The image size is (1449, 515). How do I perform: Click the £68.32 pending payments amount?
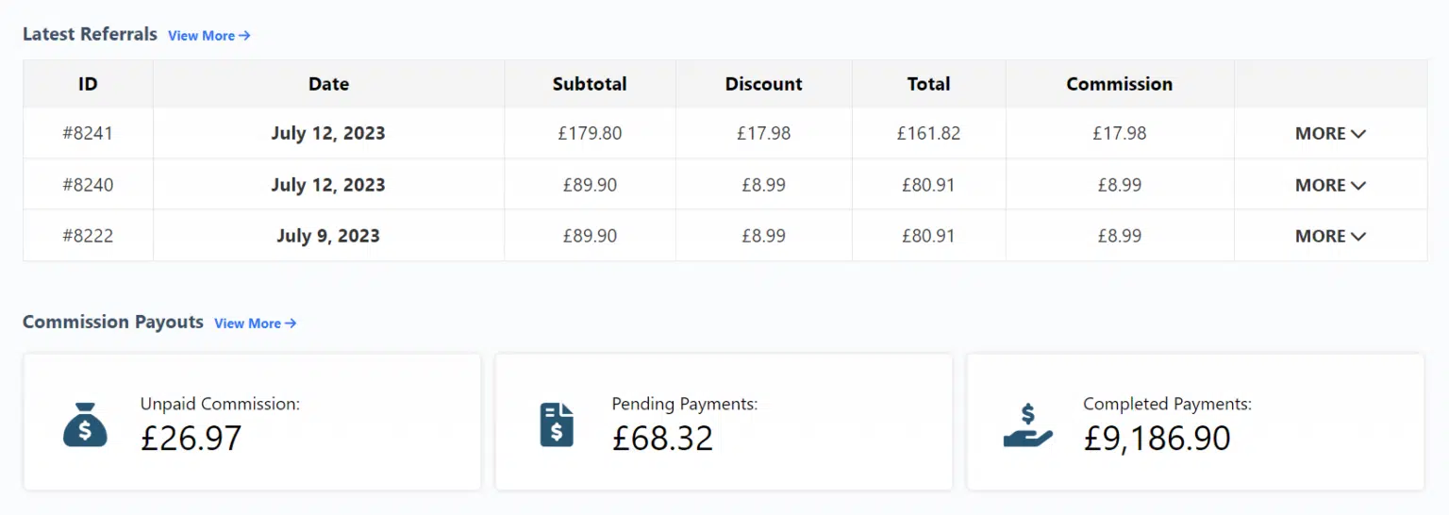pyautogui.click(x=662, y=439)
